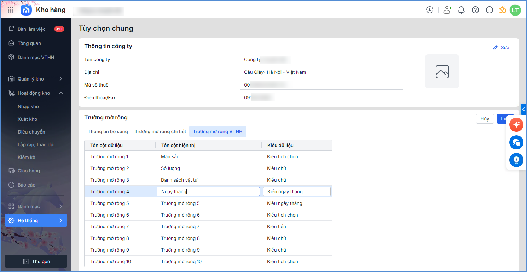Open Kiểu ngày tháng data type dropdown
This screenshot has width=527, height=272.
296,191
